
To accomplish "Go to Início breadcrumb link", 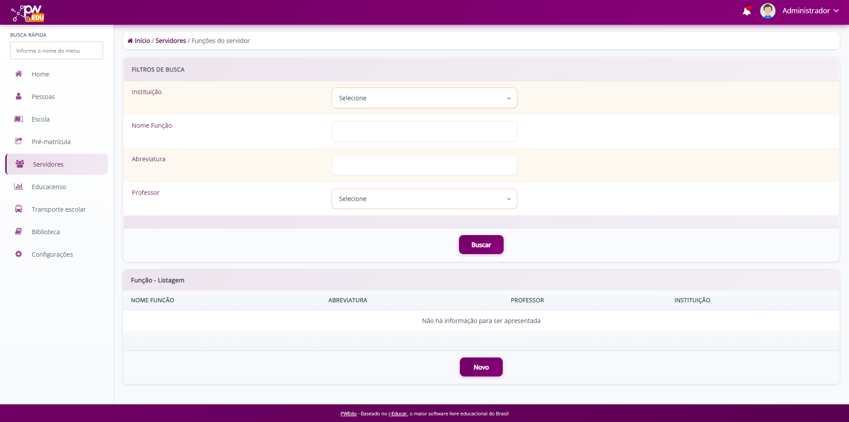I will pos(142,41).
